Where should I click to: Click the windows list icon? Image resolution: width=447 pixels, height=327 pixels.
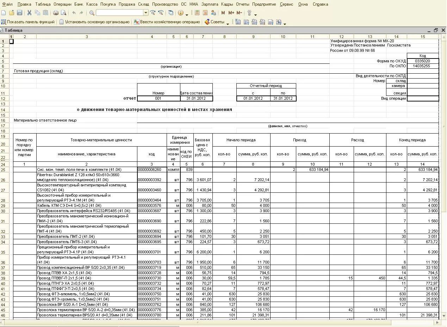[x=171, y=13]
